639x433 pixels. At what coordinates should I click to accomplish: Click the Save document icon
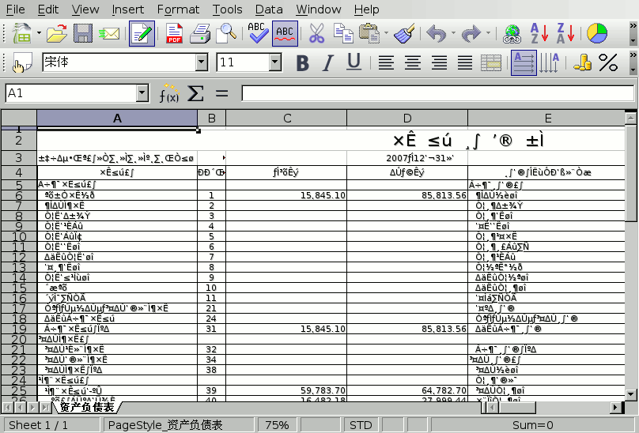pos(83,33)
